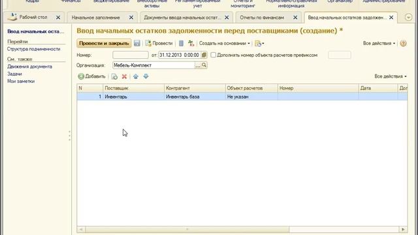This screenshot has width=418, height=235.
Task: Click the date field 31.12.2013
Action: tap(180, 55)
